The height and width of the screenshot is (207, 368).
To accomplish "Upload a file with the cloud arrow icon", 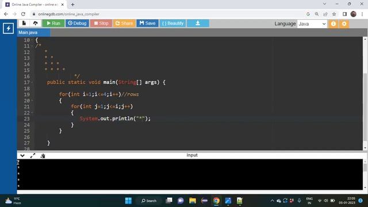I will pyautogui.click(x=35, y=23).
